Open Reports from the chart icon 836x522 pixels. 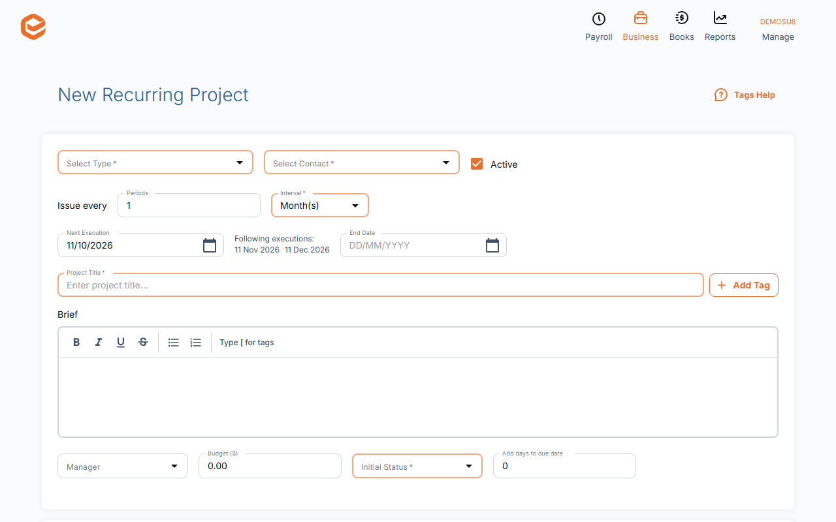click(x=720, y=27)
